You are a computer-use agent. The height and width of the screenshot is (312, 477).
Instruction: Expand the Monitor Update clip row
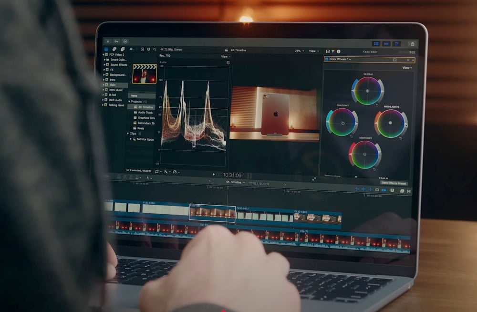pyautogui.click(x=131, y=139)
